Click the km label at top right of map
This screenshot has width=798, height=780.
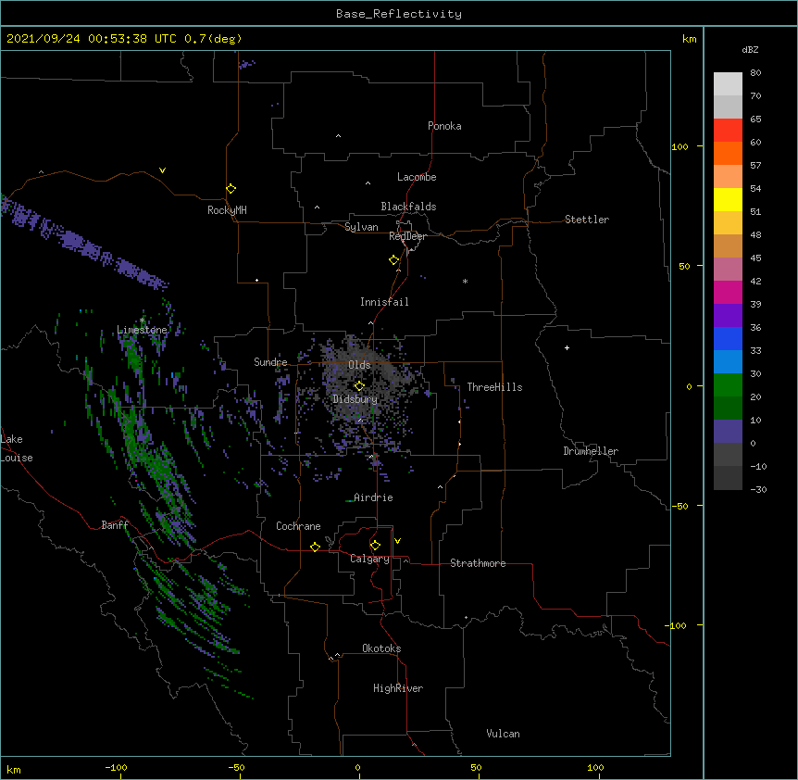tap(690, 39)
